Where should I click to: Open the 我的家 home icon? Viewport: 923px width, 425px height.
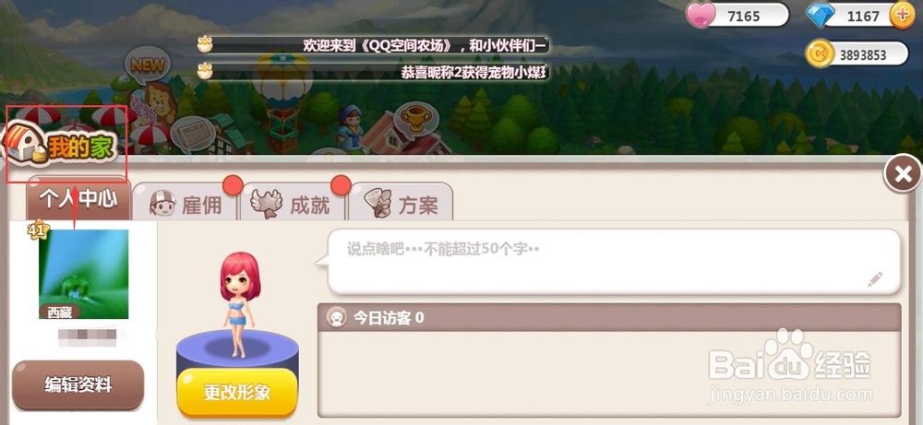pos(59,144)
